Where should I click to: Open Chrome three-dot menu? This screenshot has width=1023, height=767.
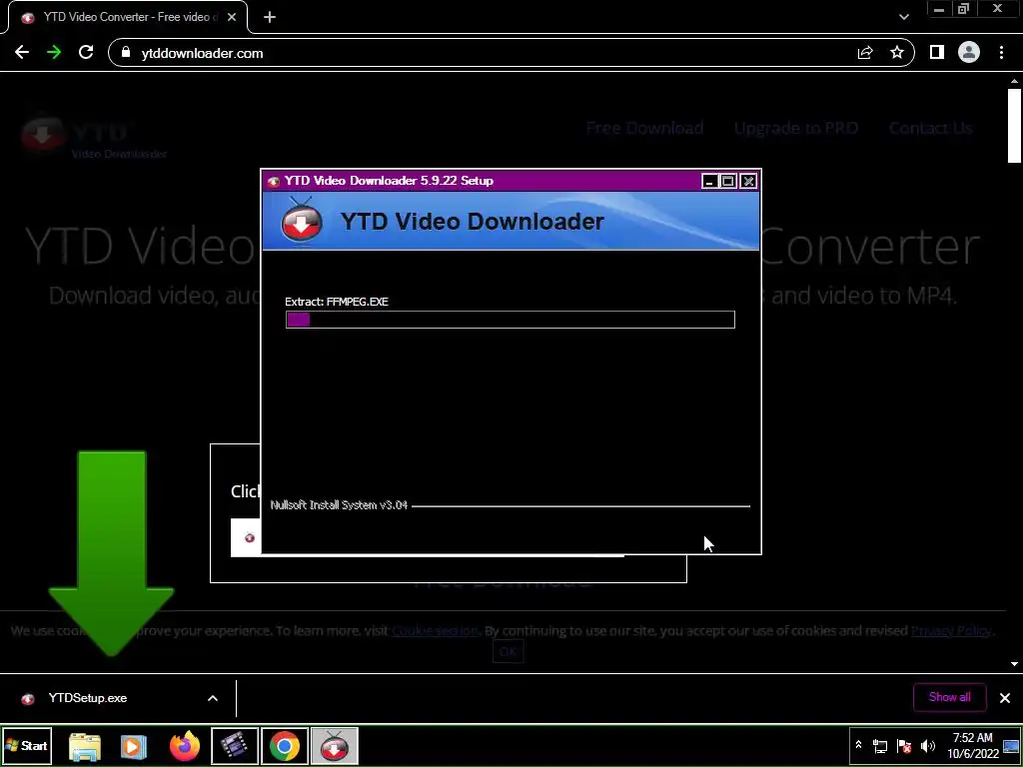(1001, 53)
